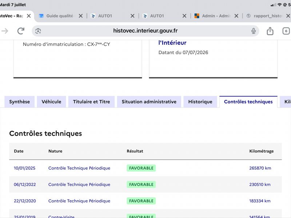The image size is (291, 218).
Task: Select the Titulaire et Titre tab
Action: pos(92,102)
